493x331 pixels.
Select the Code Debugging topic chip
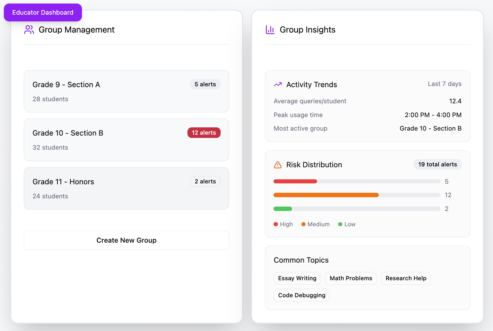point(301,295)
